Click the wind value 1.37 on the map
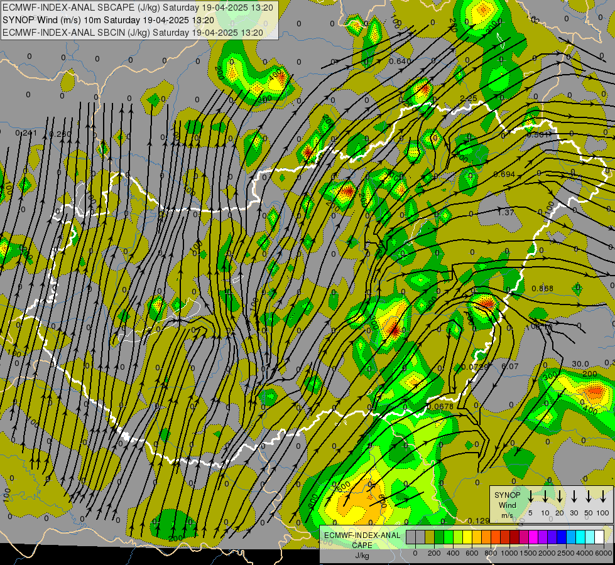The width and height of the screenshot is (615, 565). (506, 212)
